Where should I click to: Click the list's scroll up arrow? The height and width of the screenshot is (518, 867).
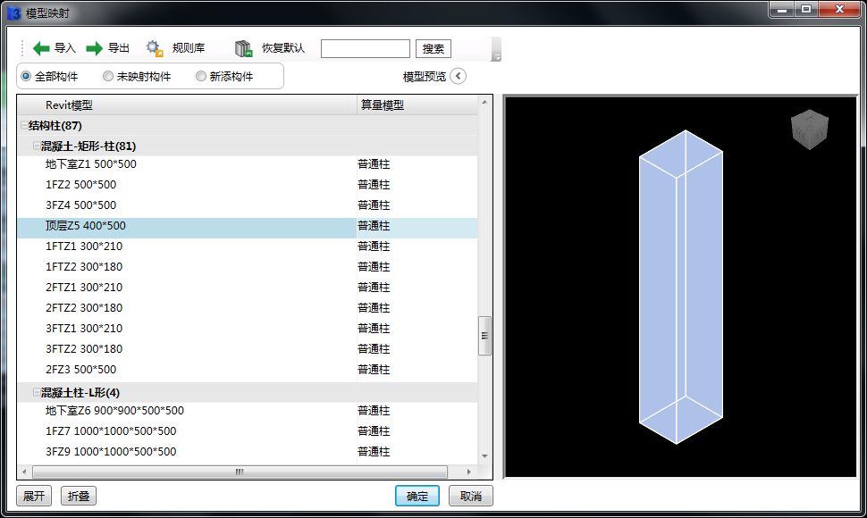[485, 102]
